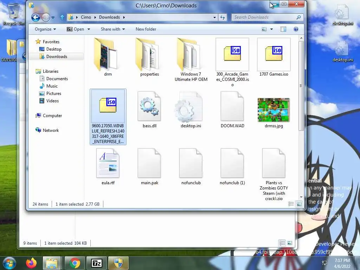The width and height of the screenshot is (360, 270).
Task: Open Help via the question mark
Action: tap(296, 29)
